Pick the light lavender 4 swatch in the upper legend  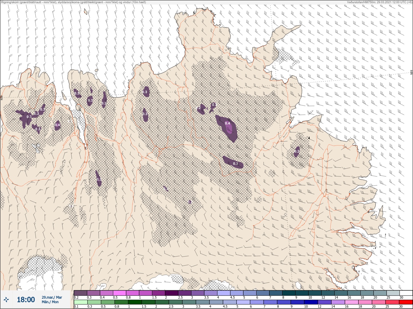(224, 293)
